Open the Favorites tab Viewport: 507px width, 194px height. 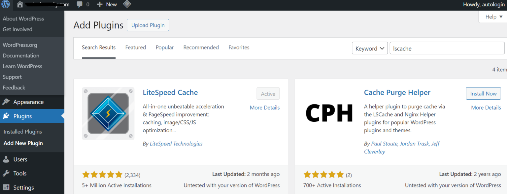coord(239,48)
